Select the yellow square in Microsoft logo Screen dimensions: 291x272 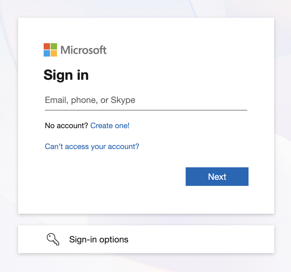click(54, 53)
